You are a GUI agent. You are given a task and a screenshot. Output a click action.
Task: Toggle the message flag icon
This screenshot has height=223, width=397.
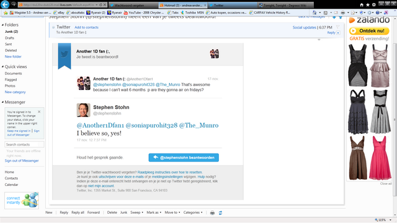pos(337,27)
